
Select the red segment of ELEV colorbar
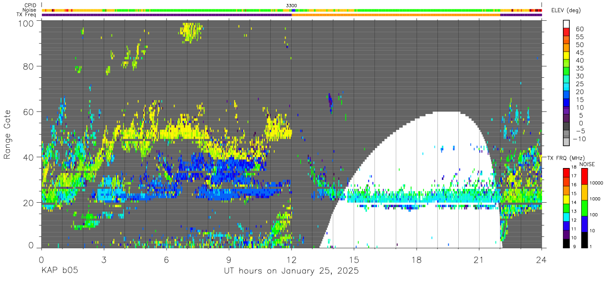click(566, 31)
